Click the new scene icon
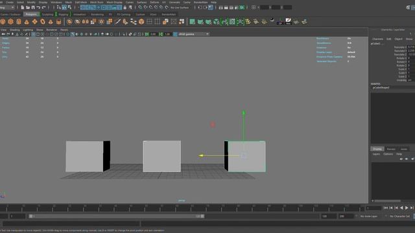 click(x=23, y=7)
